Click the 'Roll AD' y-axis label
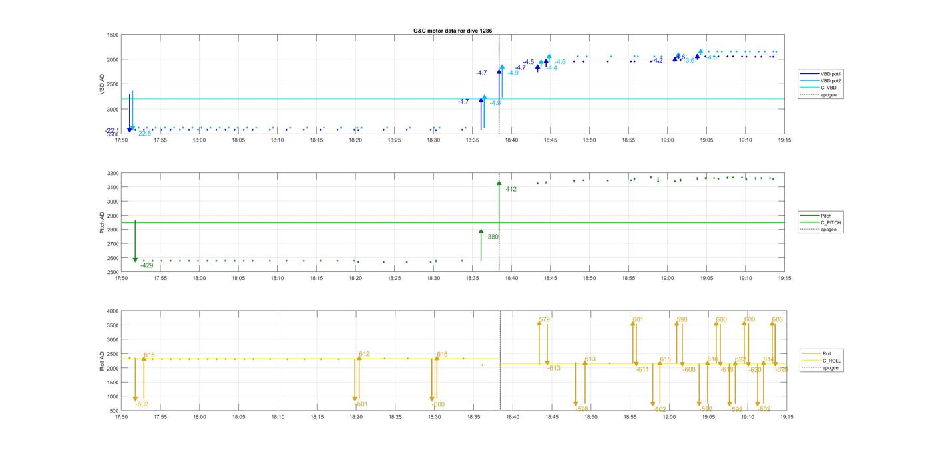 coord(103,360)
